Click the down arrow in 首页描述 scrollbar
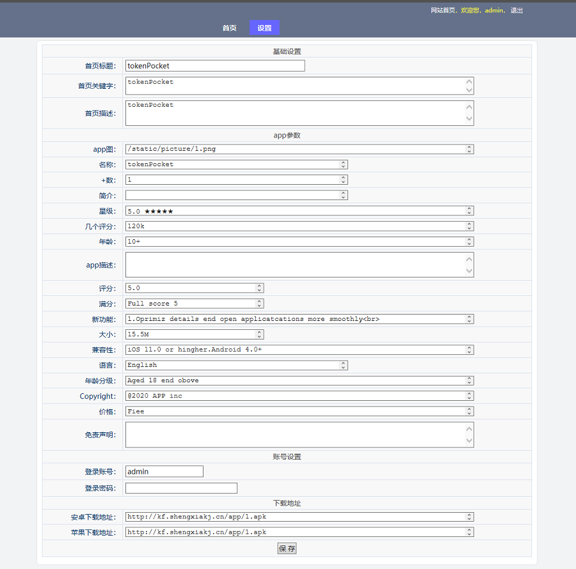The image size is (576, 569). coord(469,118)
